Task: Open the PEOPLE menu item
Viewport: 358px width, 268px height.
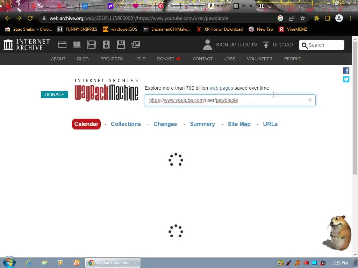Action: coord(293,59)
